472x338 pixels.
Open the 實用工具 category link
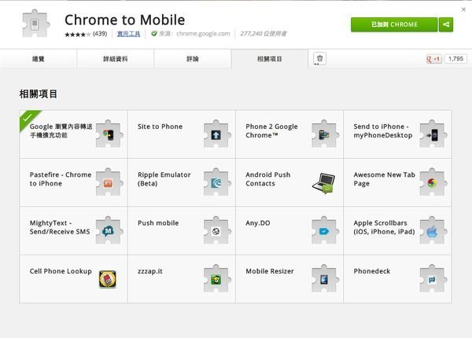click(x=129, y=34)
